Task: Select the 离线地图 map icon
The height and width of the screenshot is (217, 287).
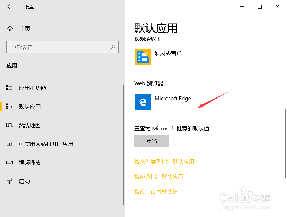Action: [9, 125]
